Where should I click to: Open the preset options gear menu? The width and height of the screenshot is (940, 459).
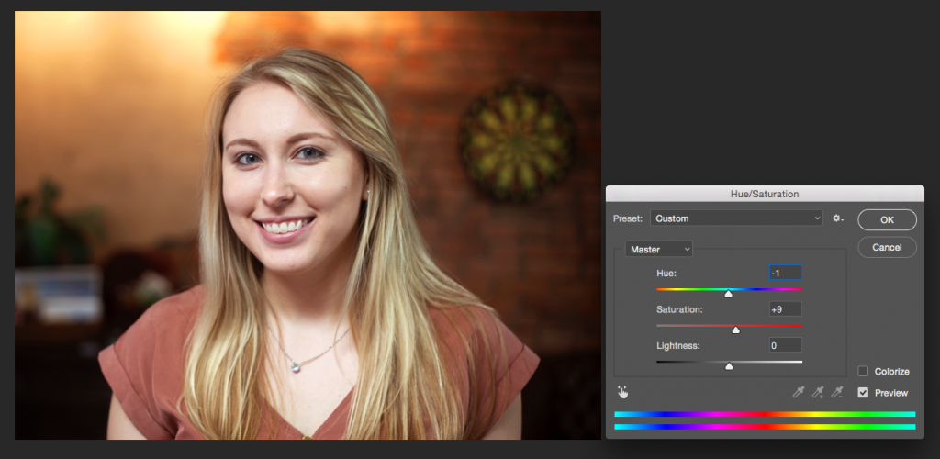837,218
